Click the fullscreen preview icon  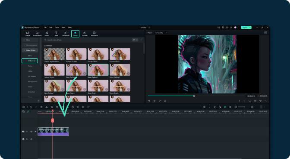[x=265, y=101]
